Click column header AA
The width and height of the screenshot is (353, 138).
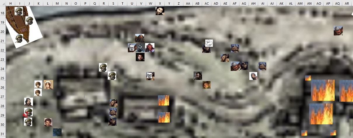click(x=188, y=3)
